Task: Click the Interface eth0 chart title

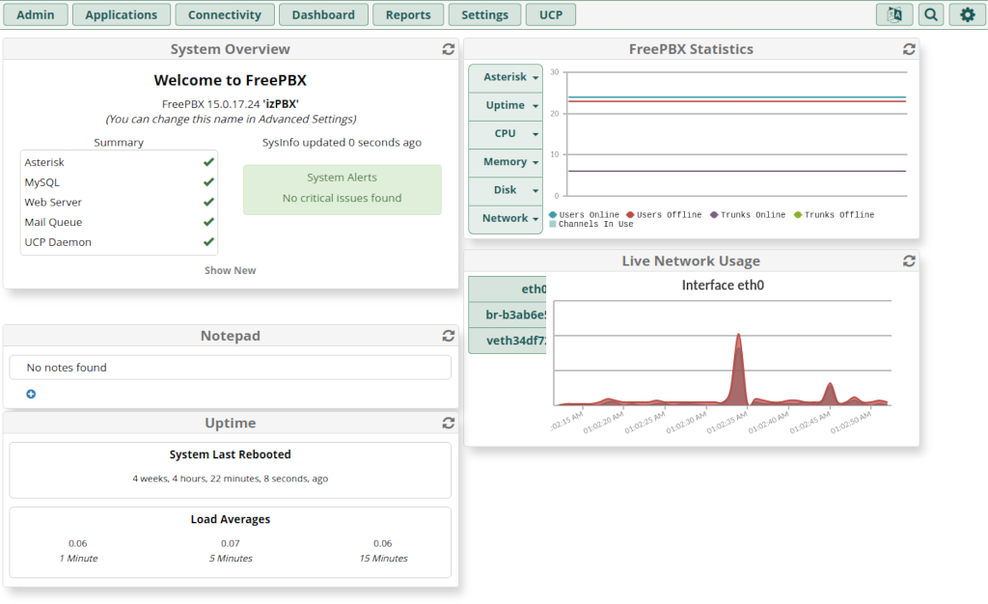Action: [x=723, y=286]
